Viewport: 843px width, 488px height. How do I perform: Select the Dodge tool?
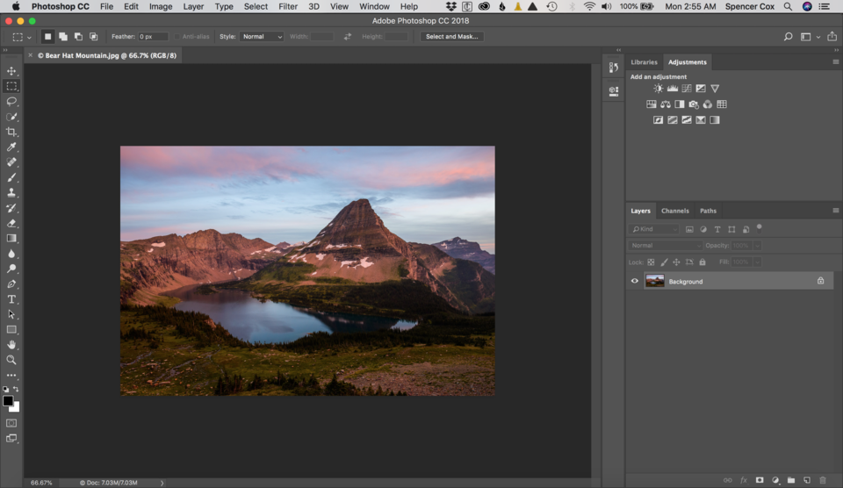[x=11, y=269]
